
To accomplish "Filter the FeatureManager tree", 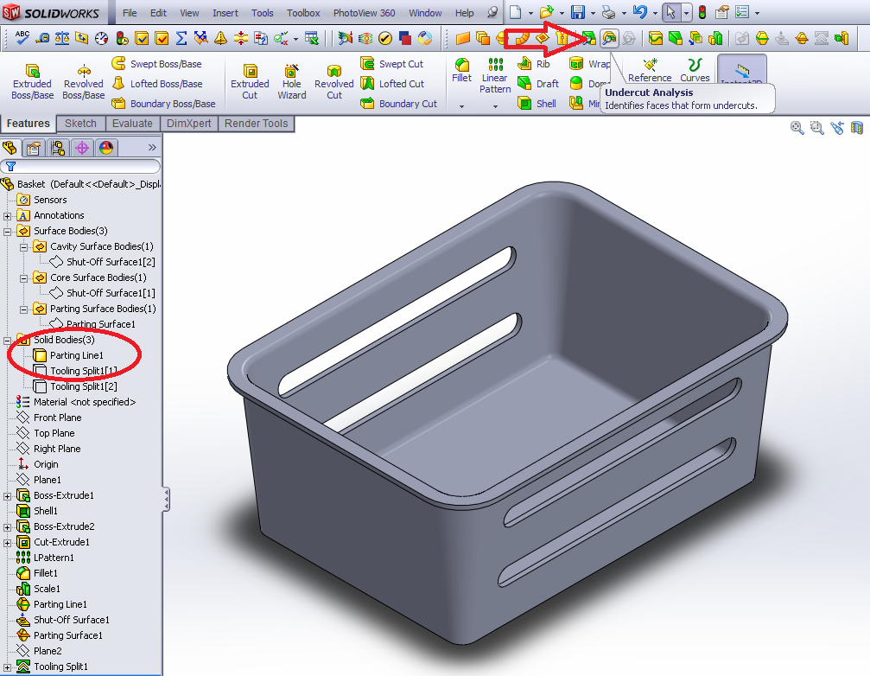I will pos(80,165).
